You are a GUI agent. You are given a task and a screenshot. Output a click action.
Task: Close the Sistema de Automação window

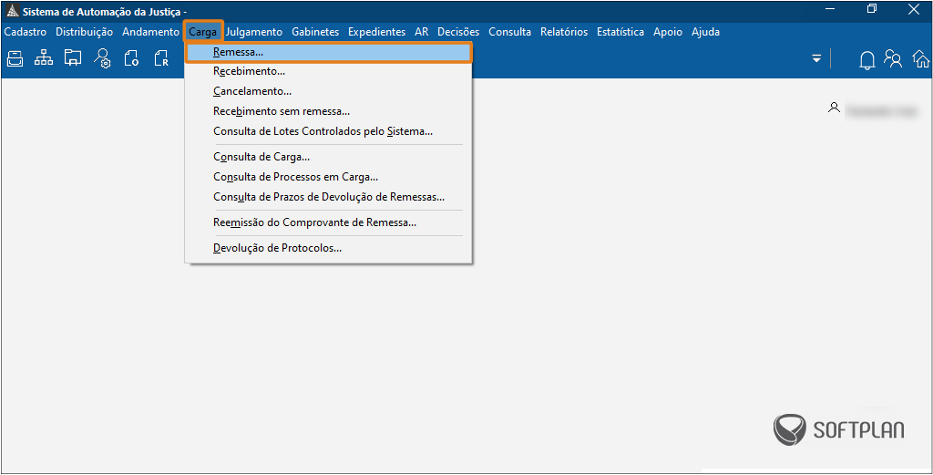pos(914,8)
